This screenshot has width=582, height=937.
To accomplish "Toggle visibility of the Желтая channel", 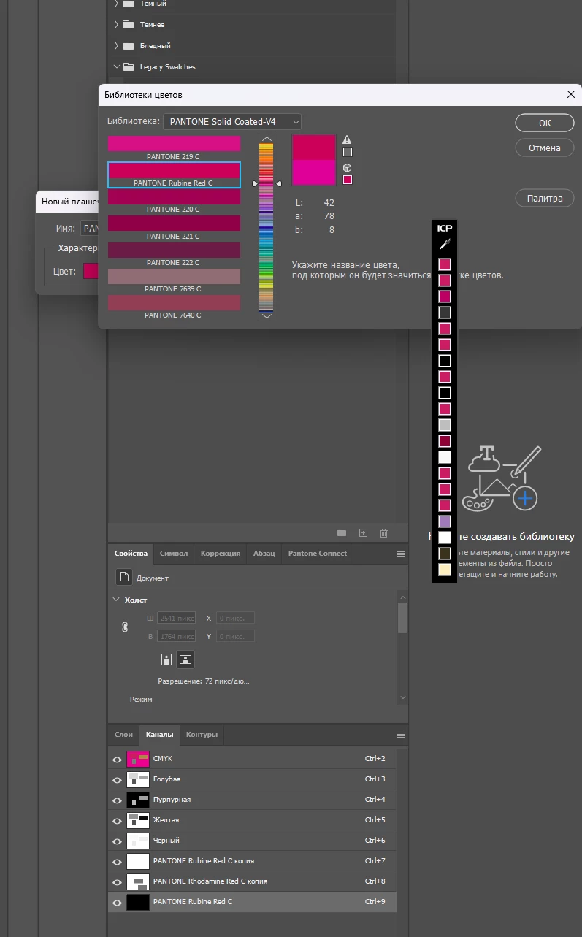I will pyautogui.click(x=117, y=821).
